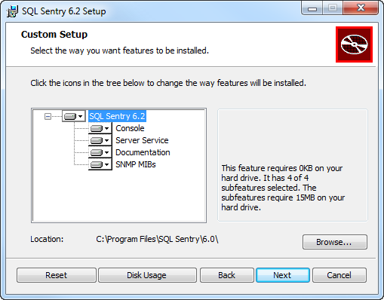The width and height of the screenshot is (384, 300).
Task: Close the SQL Sentry Setup window
Action: (x=361, y=8)
